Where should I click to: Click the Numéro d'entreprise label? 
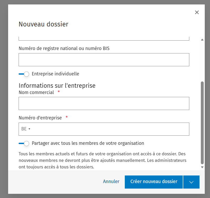click(40, 118)
